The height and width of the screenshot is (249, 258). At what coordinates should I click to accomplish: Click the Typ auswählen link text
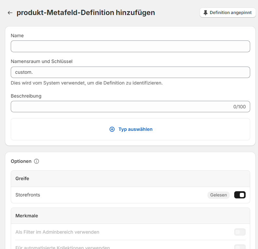pos(135,129)
